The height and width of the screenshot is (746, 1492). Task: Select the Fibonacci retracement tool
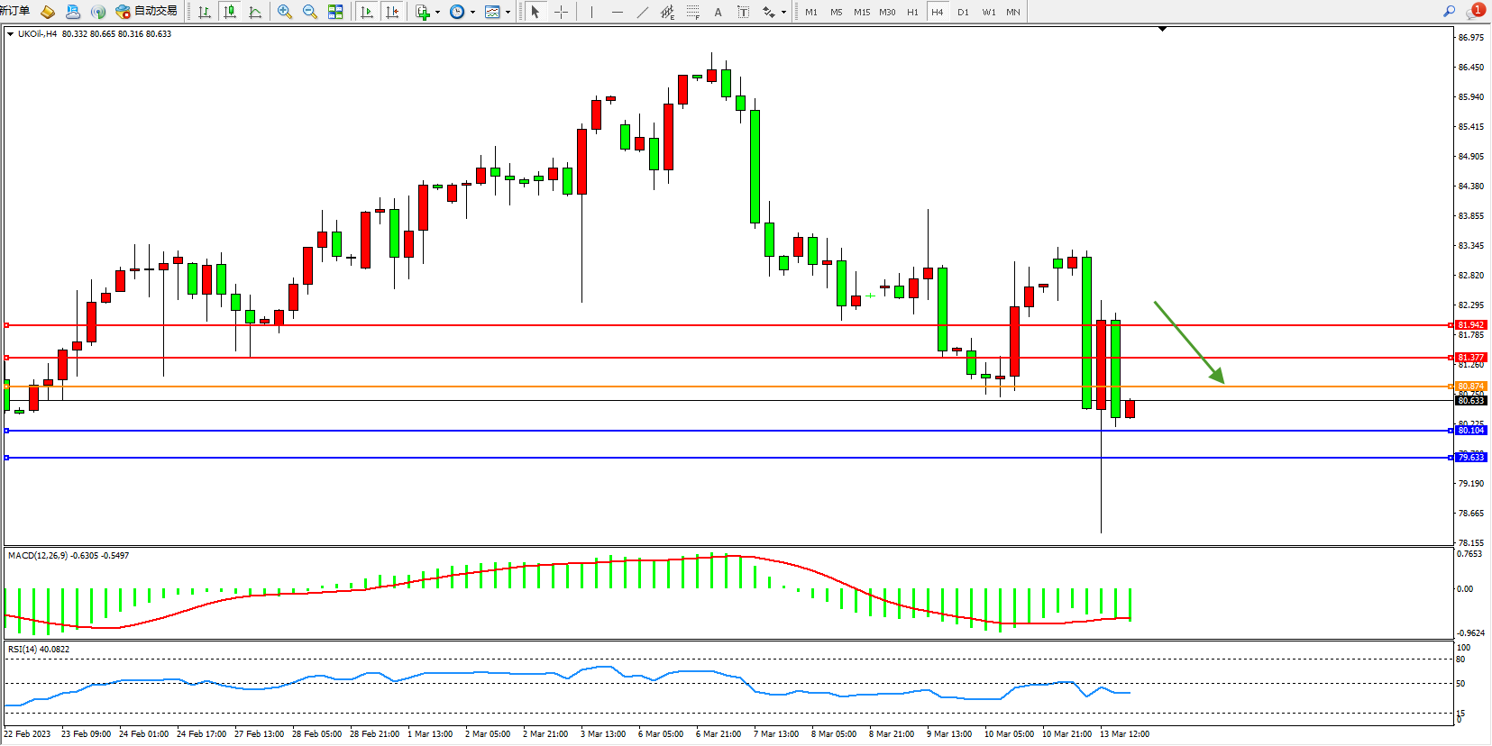(x=692, y=12)
